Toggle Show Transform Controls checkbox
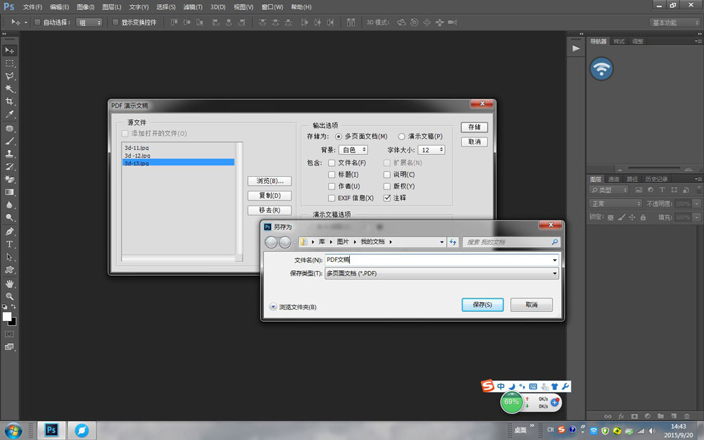This screenshot has width=704, height=440. (x=115, y=22)
